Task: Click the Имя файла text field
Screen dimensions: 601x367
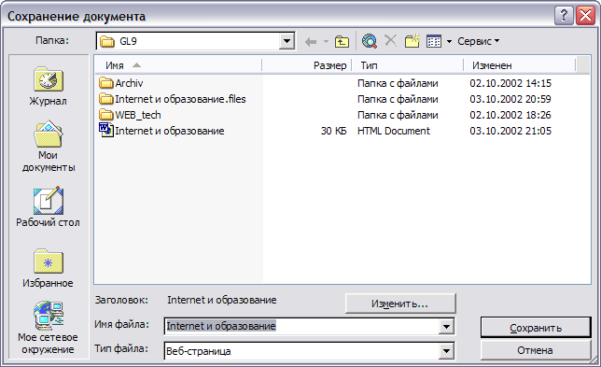Action: [x=302, y=327]
